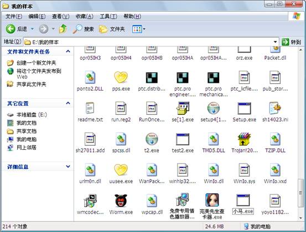This screenshot has width=306, height=232.
Task: Select the ponto2.DLL file icon
Action: coord(90,77)
